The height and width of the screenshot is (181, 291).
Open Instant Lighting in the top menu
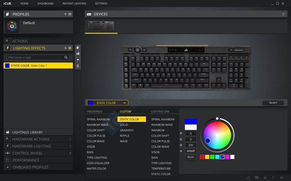pyautogui.click(x=74, y=3)
